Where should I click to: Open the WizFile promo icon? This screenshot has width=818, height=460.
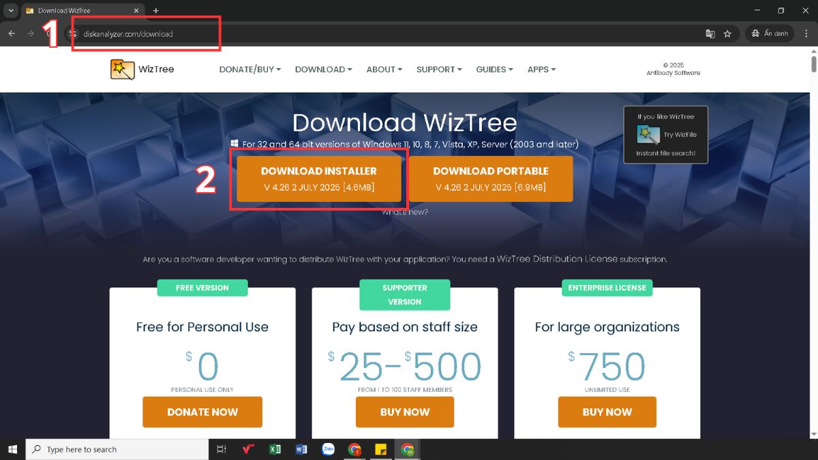648,134
